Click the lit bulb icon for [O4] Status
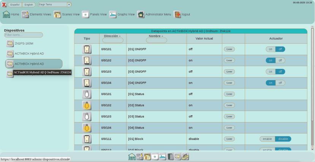 pyautogui.click(x=87, y=128)
